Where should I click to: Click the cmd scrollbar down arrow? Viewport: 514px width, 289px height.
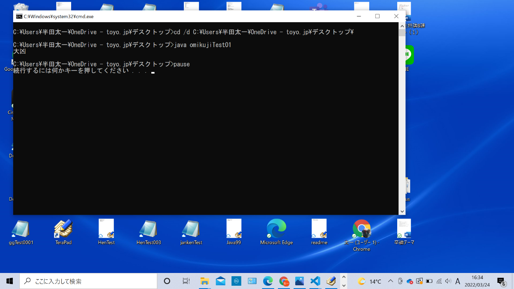pos(402,211)
